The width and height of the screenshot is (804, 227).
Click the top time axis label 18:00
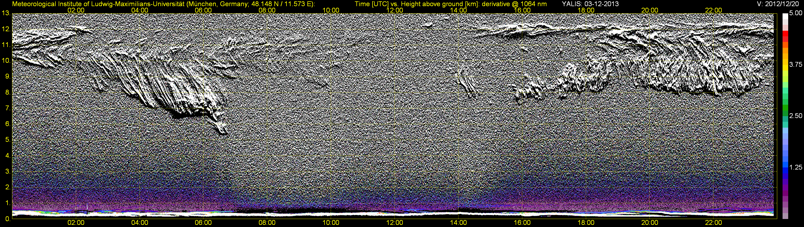click(586, 10)
